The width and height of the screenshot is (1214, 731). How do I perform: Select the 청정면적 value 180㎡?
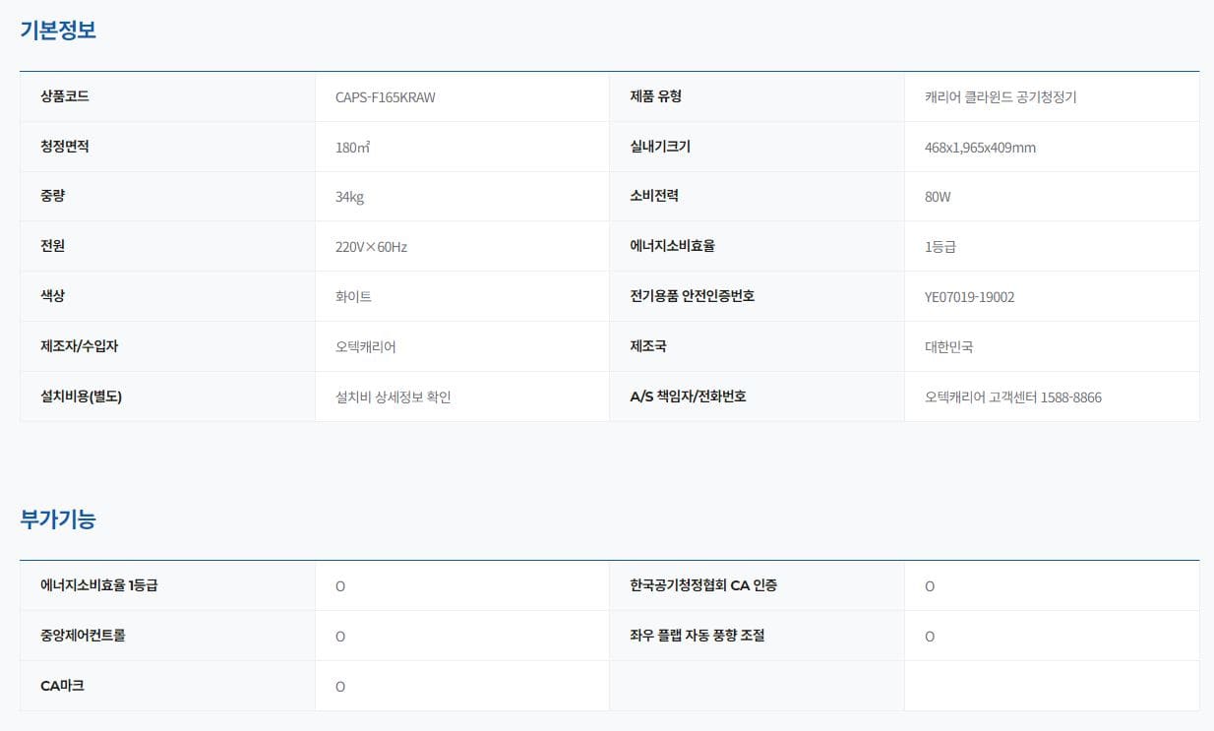coord(352,147)
